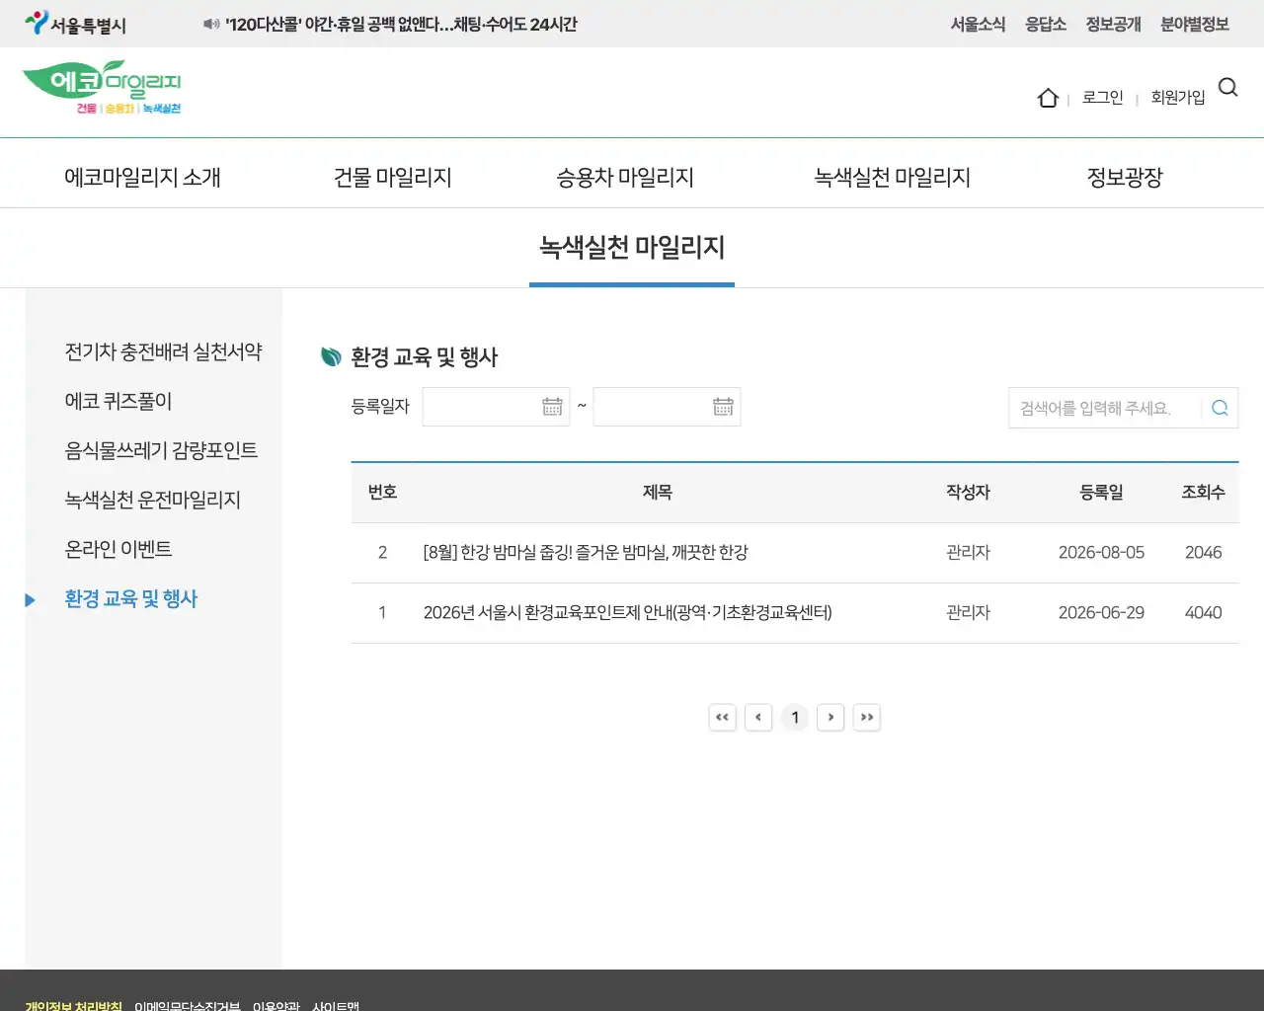Click the Seoul city logo at top left
Viewport: 1264px width, 1011px height.
coord(76,24)
